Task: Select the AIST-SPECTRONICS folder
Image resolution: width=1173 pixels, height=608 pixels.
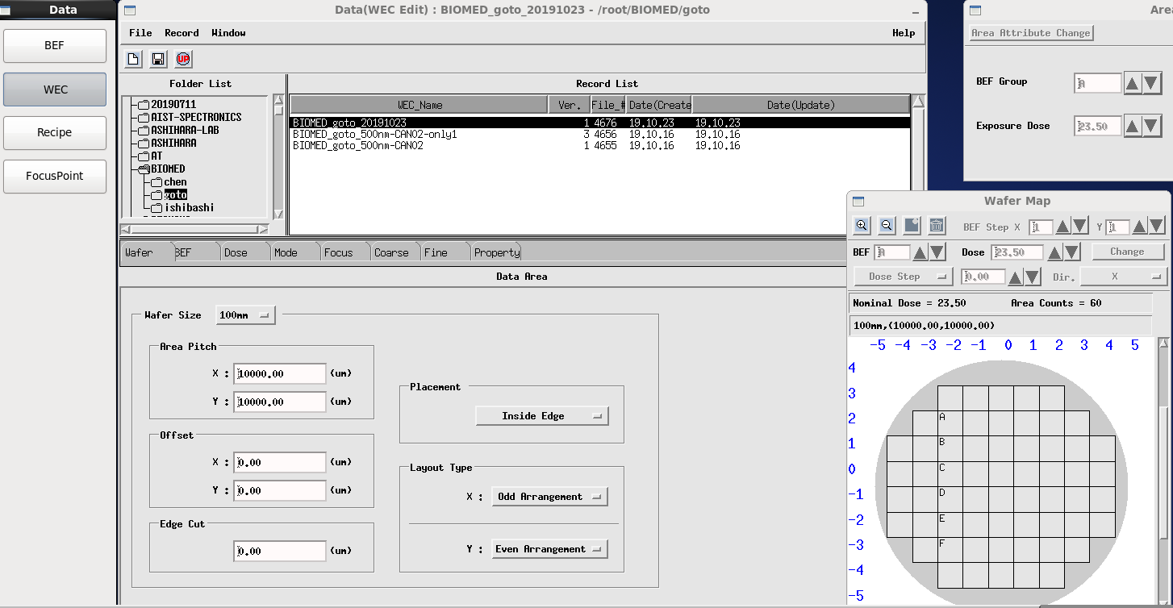Action: coord(196,118)
